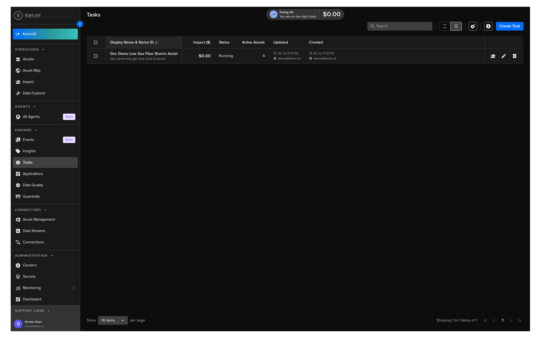
Task: Click the Insights tag icon
Action: tap(18, 151)
